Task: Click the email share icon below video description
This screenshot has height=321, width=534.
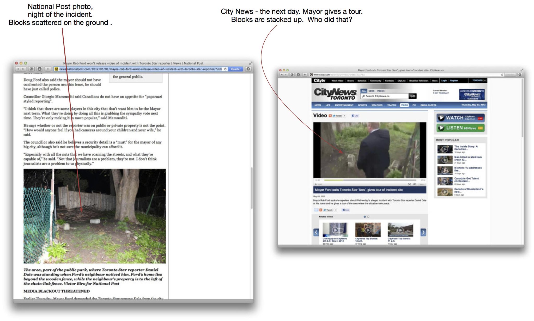Action: point(316,210)
